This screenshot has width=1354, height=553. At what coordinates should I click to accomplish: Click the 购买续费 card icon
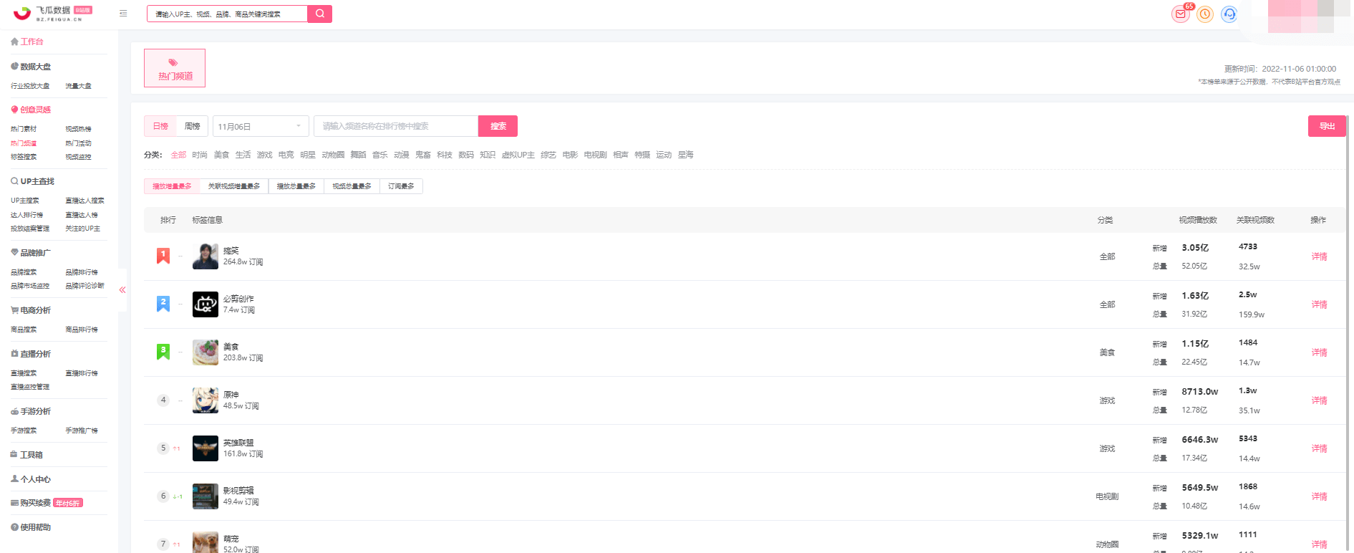(x=14, y=503)
